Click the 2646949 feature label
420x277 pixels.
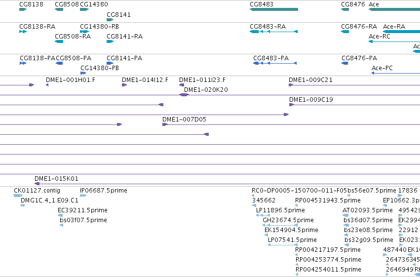[400, 270]
